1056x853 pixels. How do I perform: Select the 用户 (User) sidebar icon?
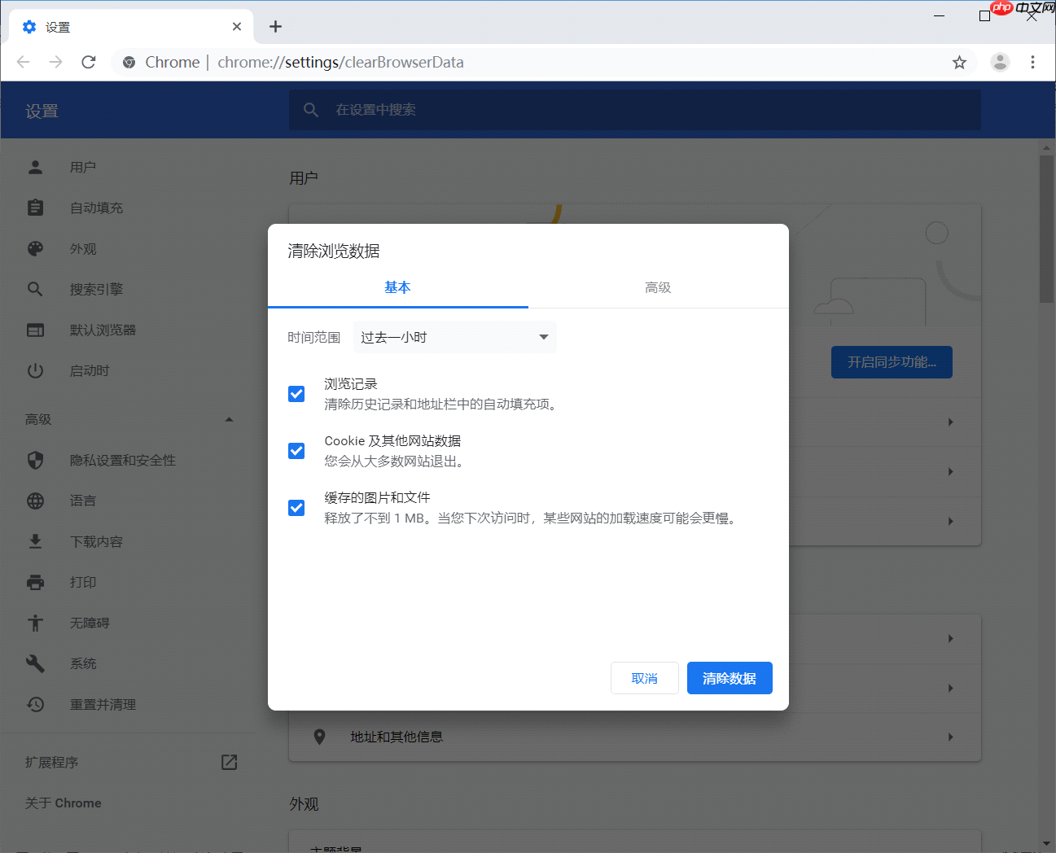35,167
